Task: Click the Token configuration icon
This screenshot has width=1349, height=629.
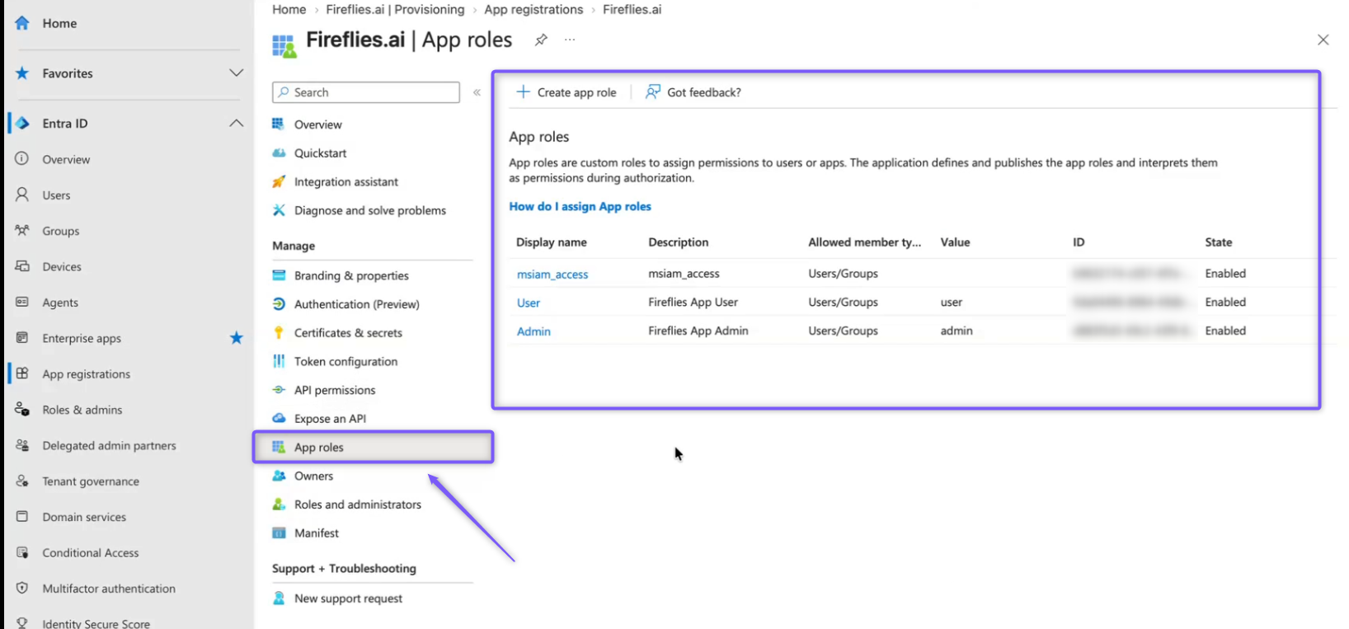Action: click(x=279, y=361)
